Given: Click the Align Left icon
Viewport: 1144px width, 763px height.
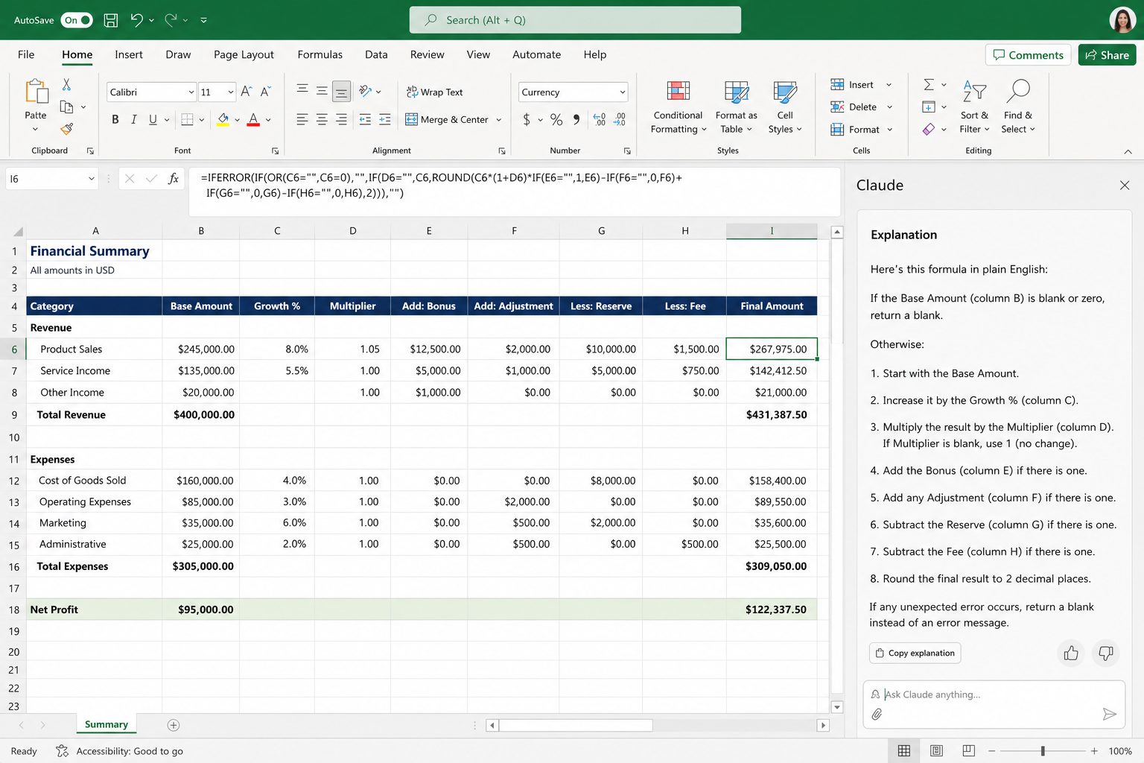Looking at the screenshot, I should pyautogui.click(x=302, y=119).
